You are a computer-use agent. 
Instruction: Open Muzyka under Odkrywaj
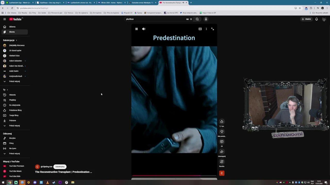point(14,138)
